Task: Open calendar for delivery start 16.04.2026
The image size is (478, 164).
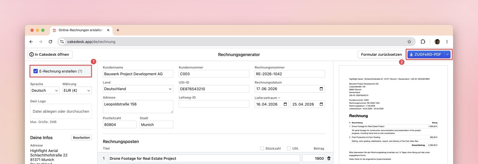Action: point(285,104)
